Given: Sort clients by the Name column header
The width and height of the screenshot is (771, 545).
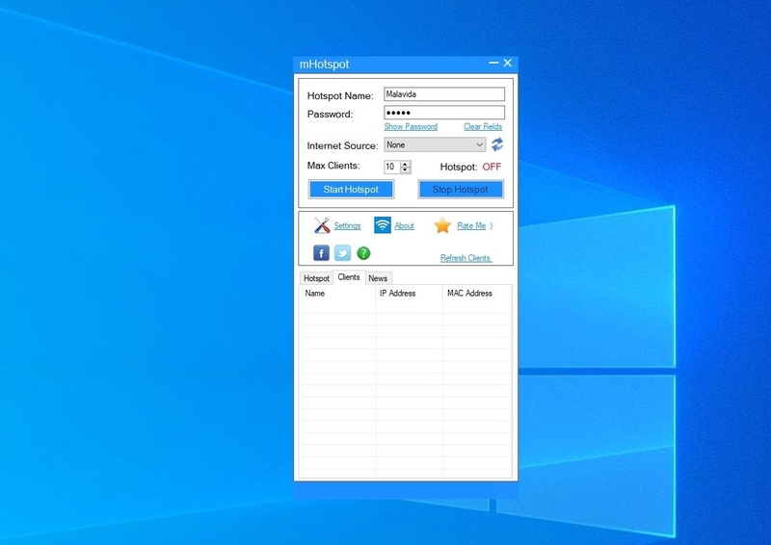Looking at the screenshot, I should pyautogui.click(x=338, y=294).
